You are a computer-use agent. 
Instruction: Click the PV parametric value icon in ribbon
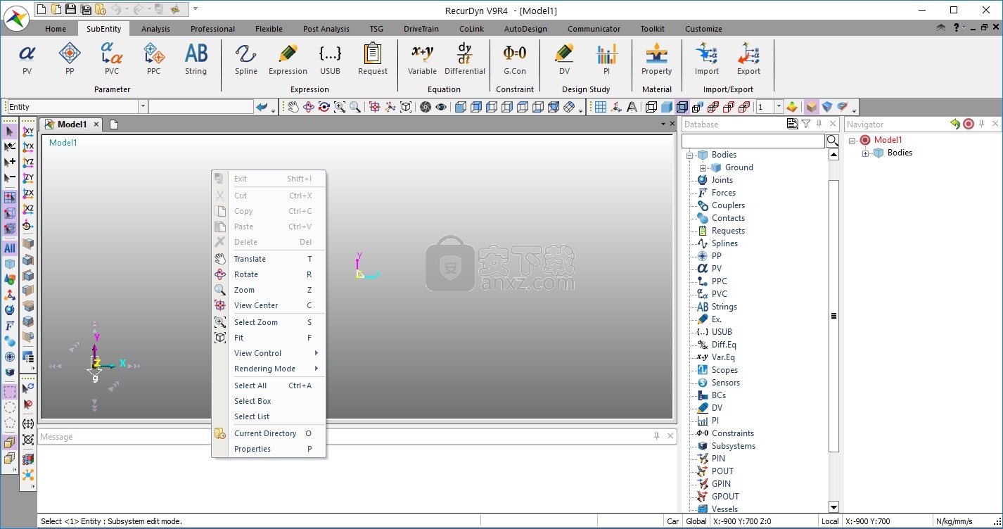[x=27, y=58]
